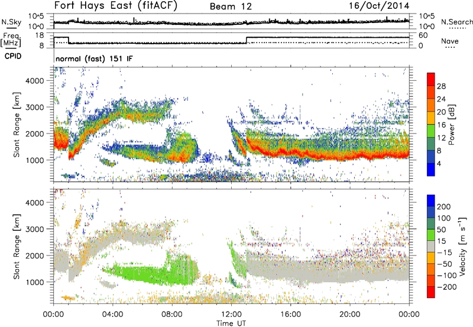Click the 'Slant Range [km]' label of velocity panel
The width and height of the screenshot is (473, 327).
click(x=17, y=247)
